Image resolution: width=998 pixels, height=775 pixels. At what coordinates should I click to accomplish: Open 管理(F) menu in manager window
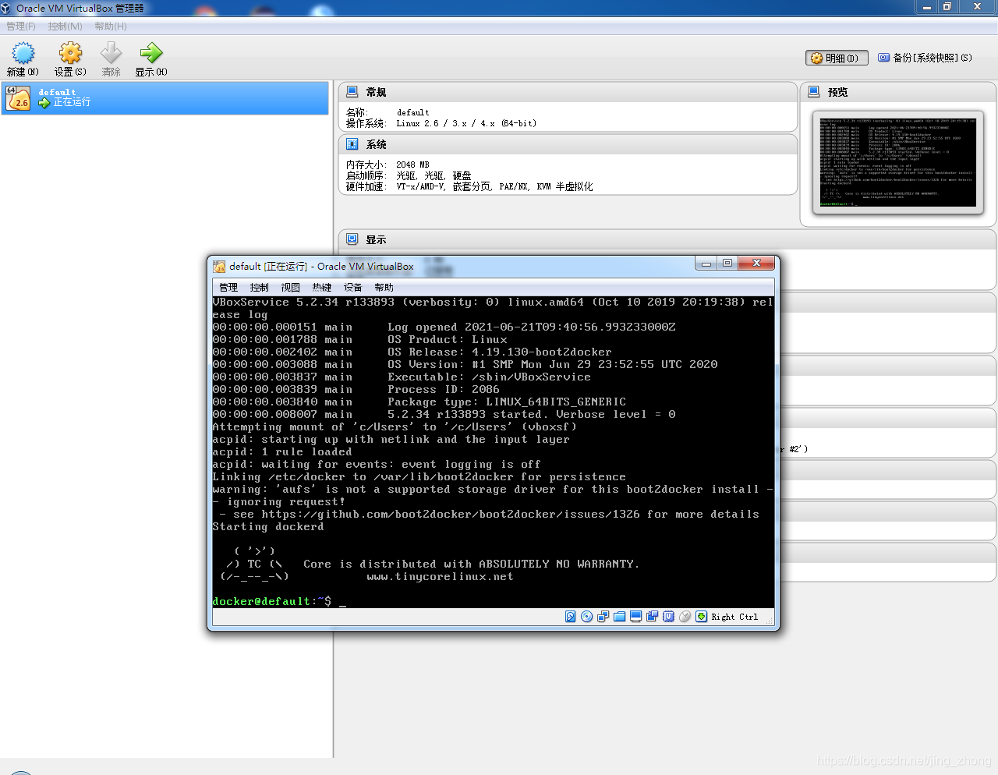click(21, 27)
